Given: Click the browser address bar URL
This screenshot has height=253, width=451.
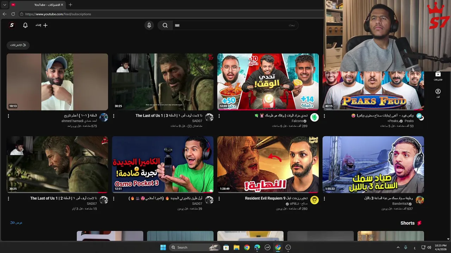Looking at the screenshot, I should point(58,14).
